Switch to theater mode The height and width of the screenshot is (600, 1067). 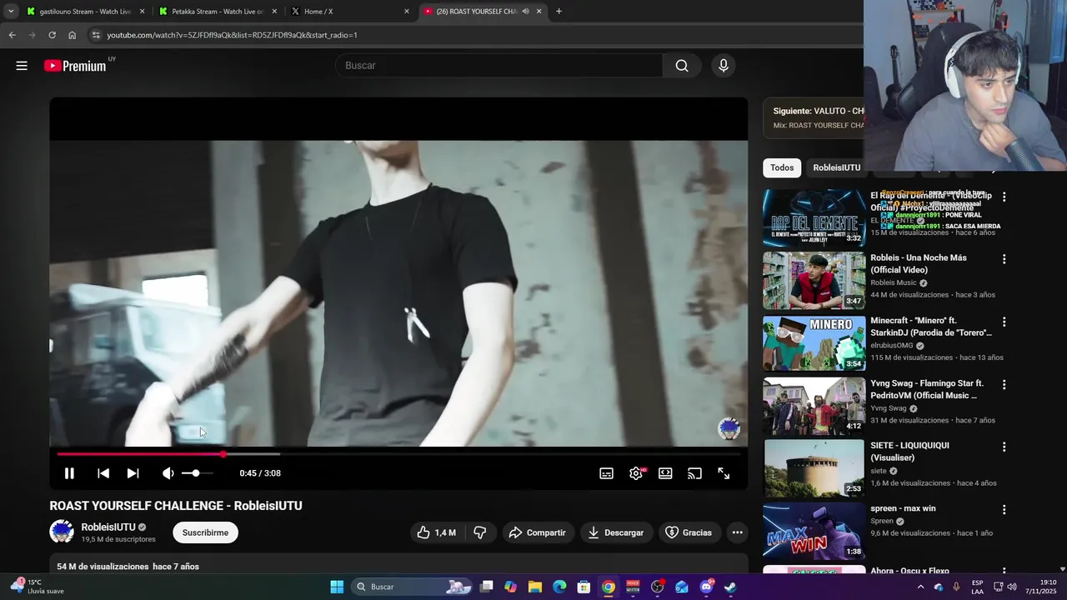click(665, 473)
